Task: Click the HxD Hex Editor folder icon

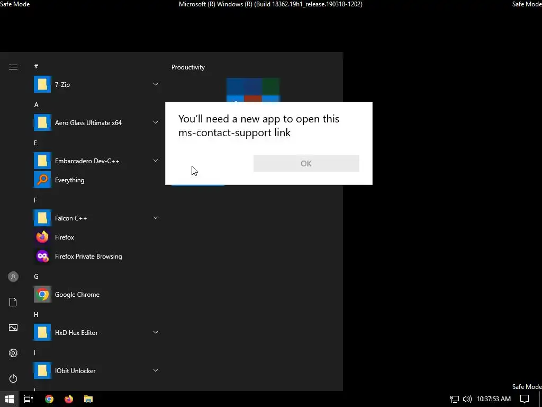Action: pos(42,333)
